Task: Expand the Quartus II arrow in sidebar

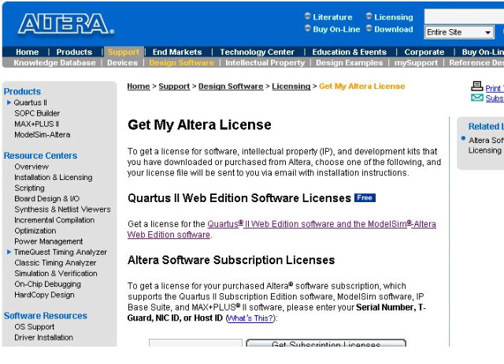Action: click(x=9, y=102)
